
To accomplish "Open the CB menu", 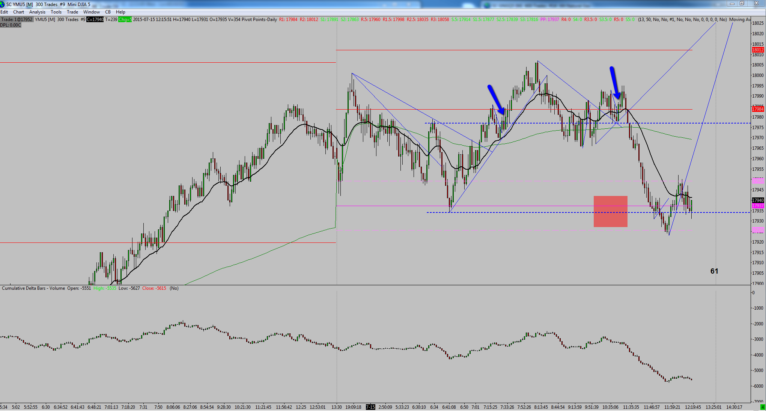I will (x=108, y=12).
